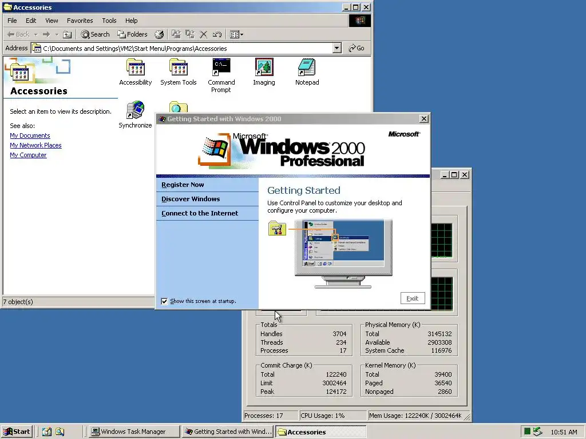The width and height of the screenshot is (586, 439).
Task: Click Handles count 3704 in Task Manager
Action: pyautogui.click(x=339, y=334)
